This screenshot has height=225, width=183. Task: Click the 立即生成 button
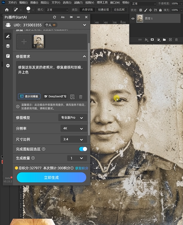tap(51, 178)
